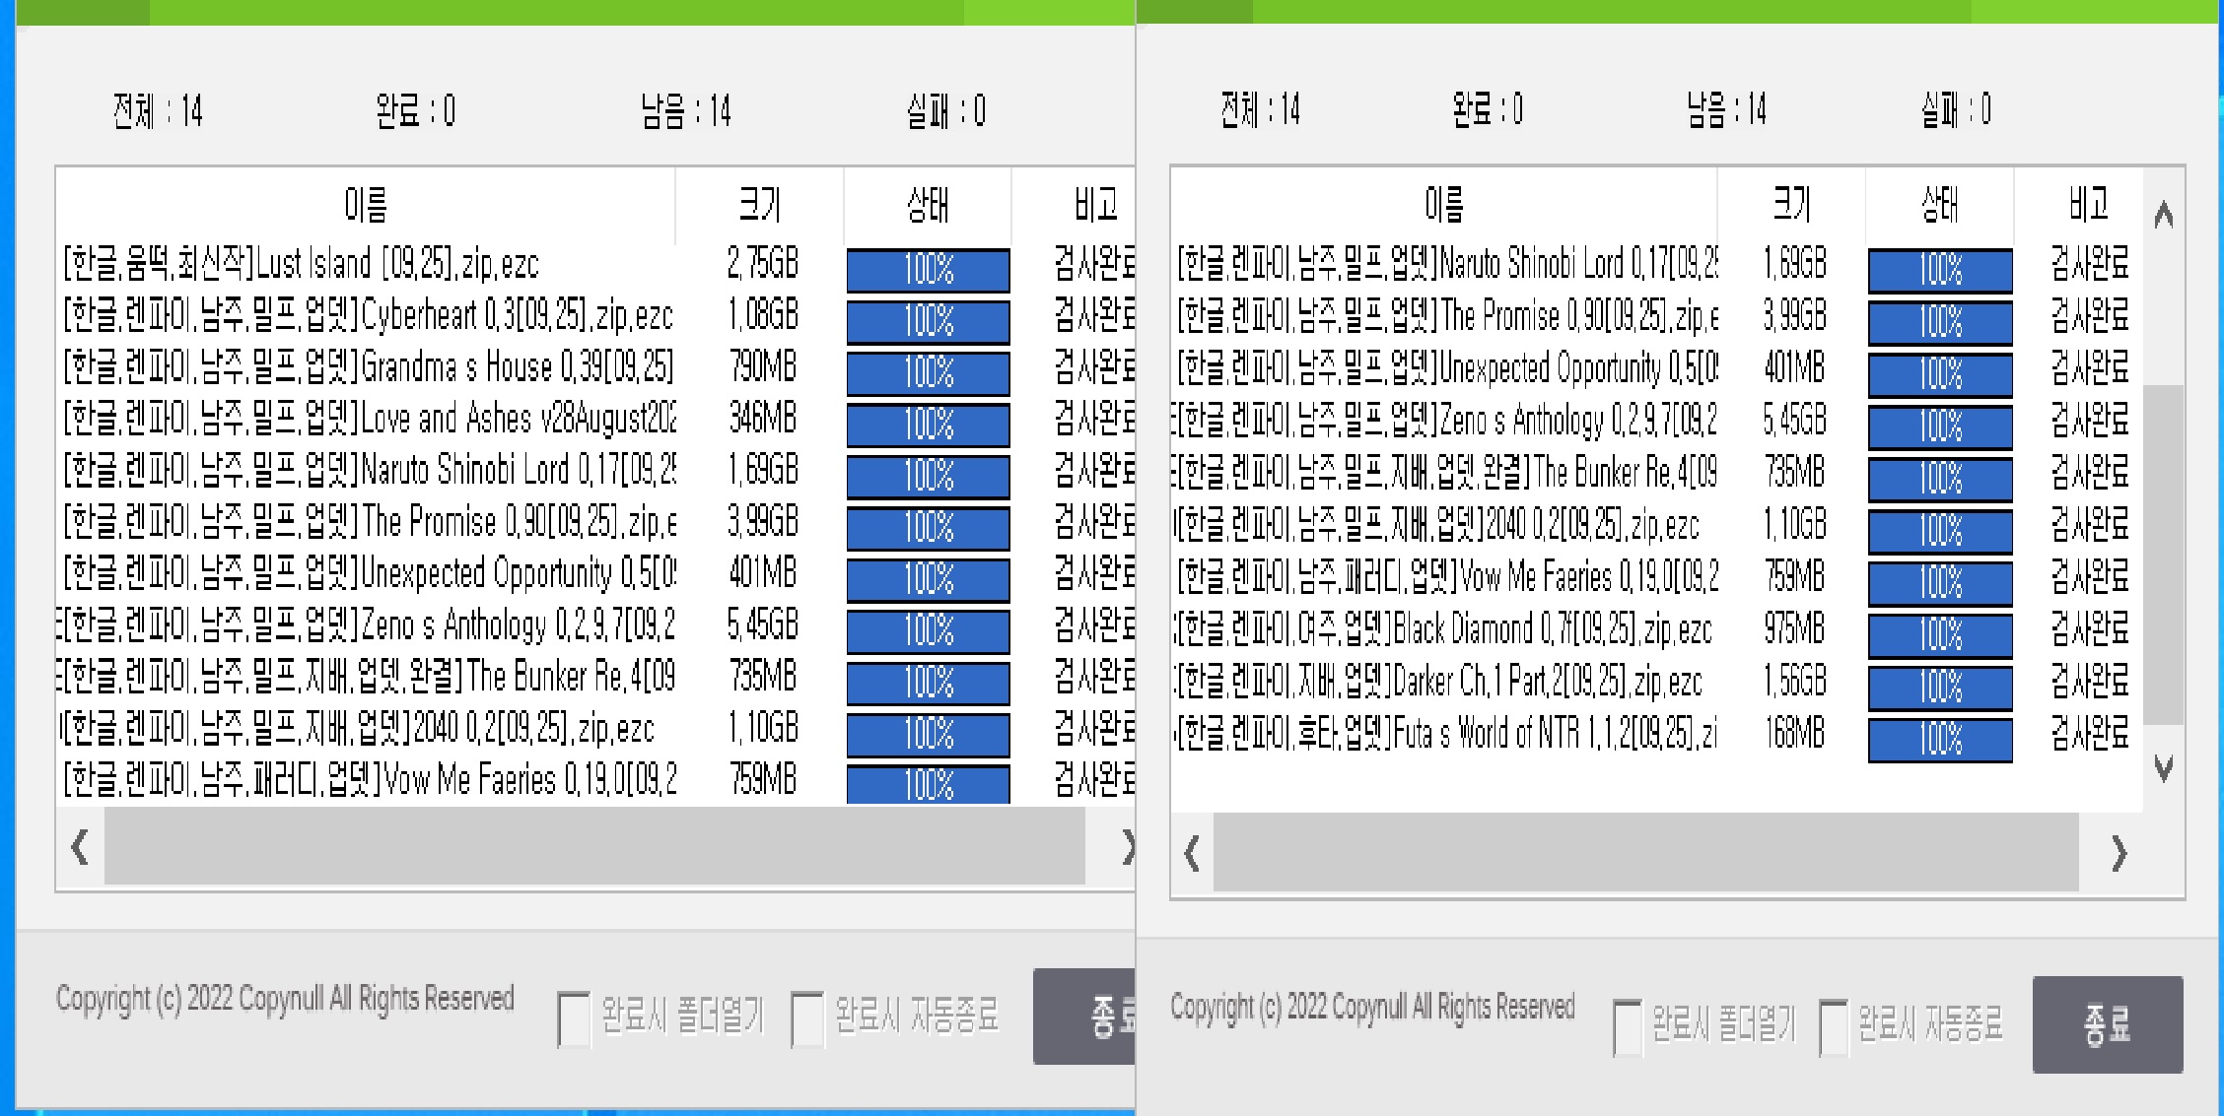The width and height of the screenshot is (2224, 1116).
Task: Click 168MB size cell in right window
Action: pos(1794,734)
